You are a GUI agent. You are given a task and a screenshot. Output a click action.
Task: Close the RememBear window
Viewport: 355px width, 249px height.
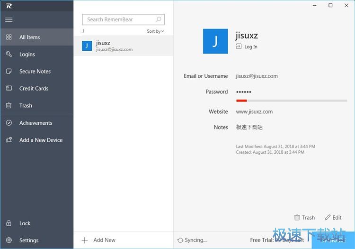click(346, 5)
